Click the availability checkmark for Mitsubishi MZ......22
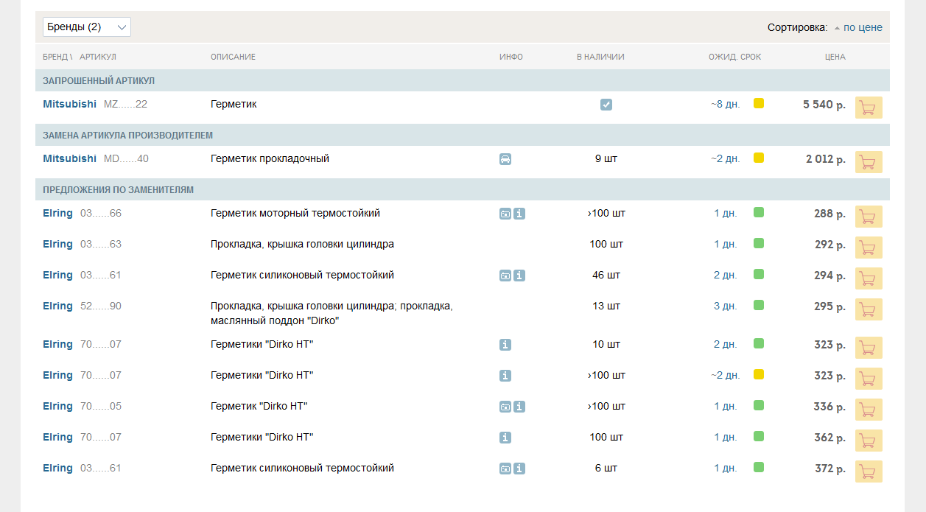The width and height of the screenshot is (926, 512). click(606, 105)
